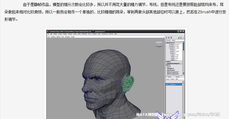Screen dimensions: 229x119
Task: Click the ViewCube navigation icon in viewport
Action: click(159, 44)
